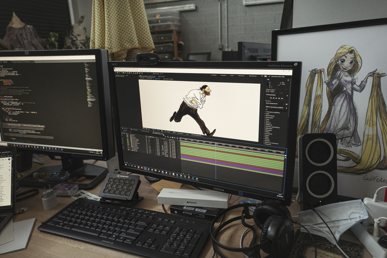This screenshot has width=387, height=258.
Task: Select the Zoom magnifier tool
Action: [x=119, y=73]
